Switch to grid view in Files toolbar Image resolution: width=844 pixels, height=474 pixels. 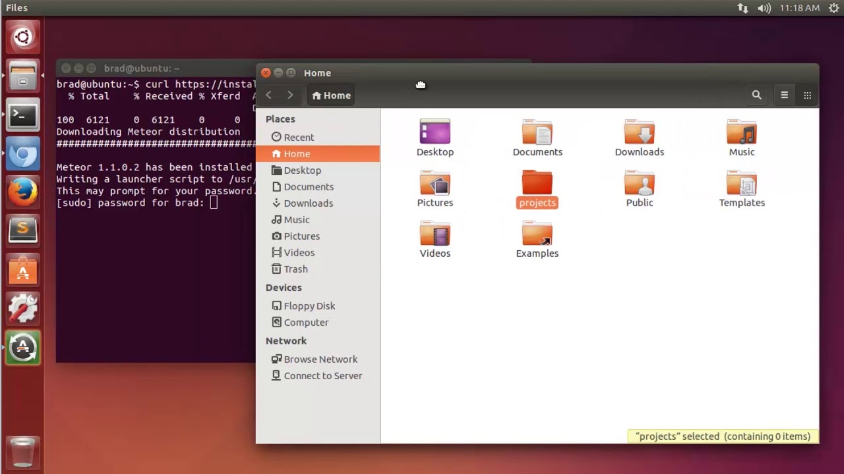point(807,95)
